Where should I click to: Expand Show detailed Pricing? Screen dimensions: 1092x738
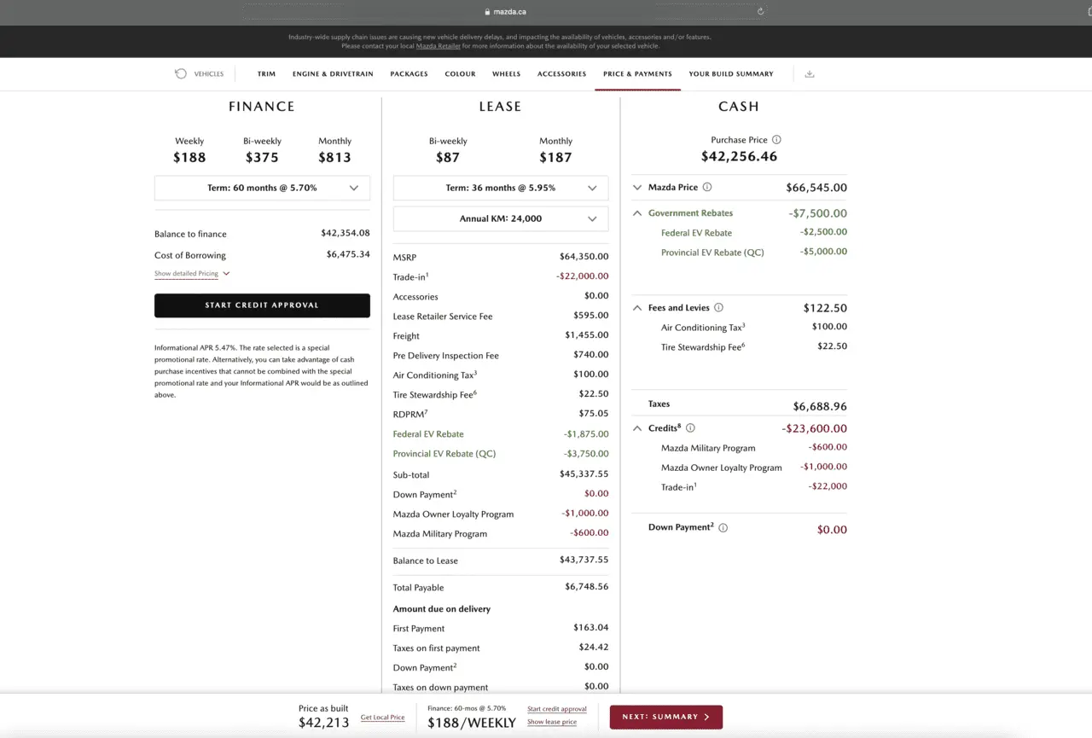click(192, 274)
